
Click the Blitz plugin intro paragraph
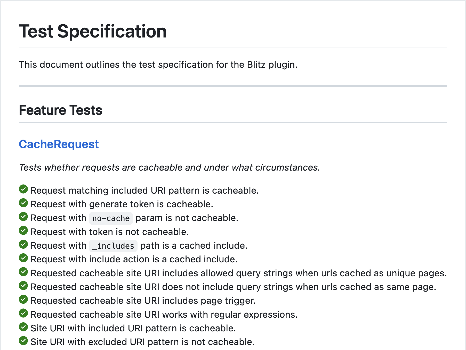coord(158,65)
